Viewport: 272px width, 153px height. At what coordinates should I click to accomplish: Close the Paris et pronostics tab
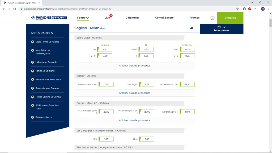[x=39, y=3]
